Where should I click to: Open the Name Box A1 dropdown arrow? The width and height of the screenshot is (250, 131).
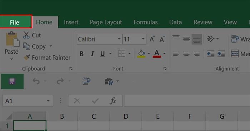coord(48,101)
